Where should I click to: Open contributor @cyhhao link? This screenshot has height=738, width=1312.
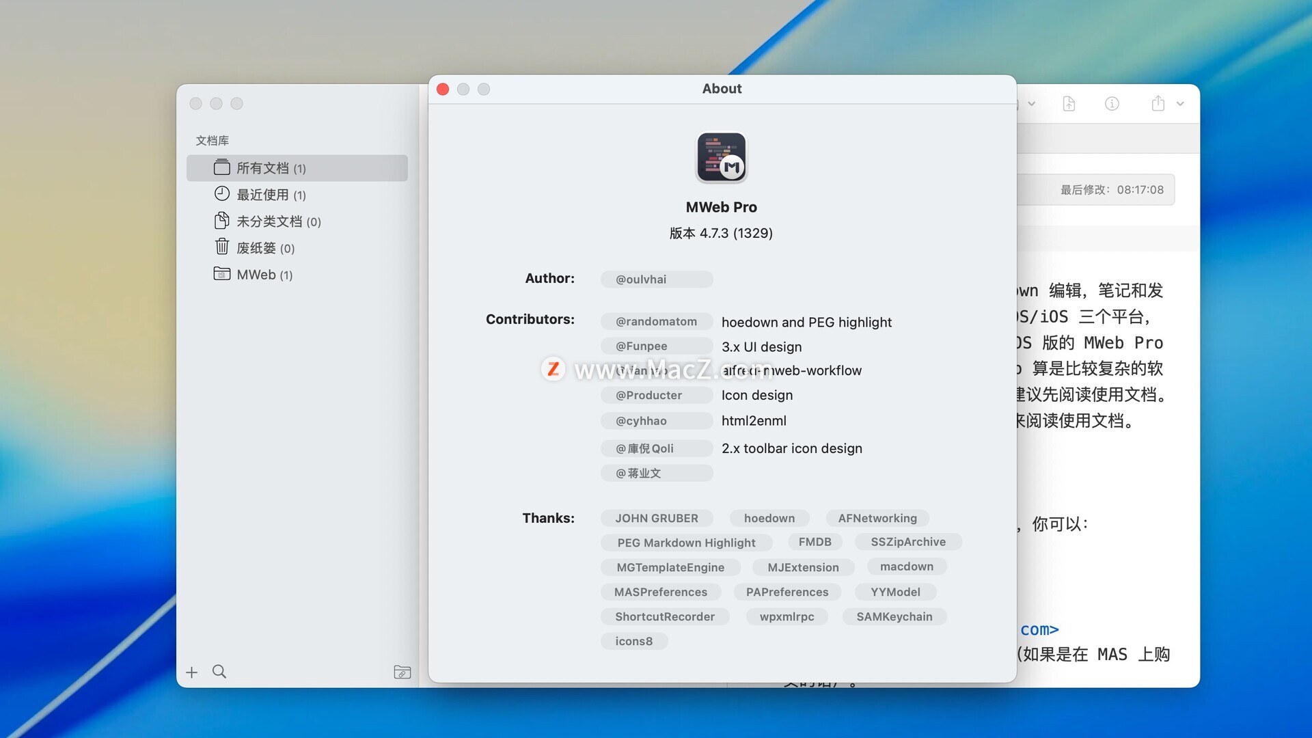(x=657, y=421)
